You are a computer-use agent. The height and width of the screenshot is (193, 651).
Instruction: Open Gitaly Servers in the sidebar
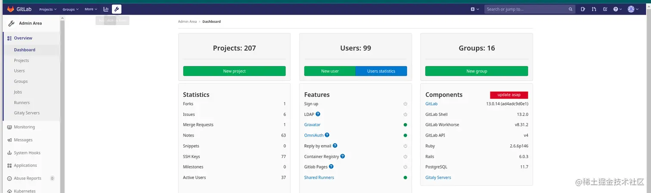tap(27, 113)
